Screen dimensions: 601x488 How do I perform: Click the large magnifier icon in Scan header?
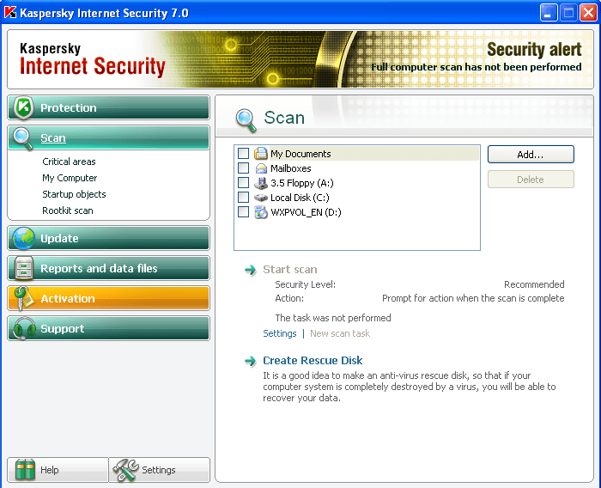pyautogui.click(x=246, y=120)
